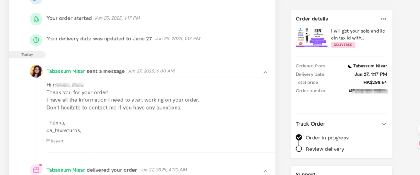Click the DELIVERED status badge

(x=343, y=45)
